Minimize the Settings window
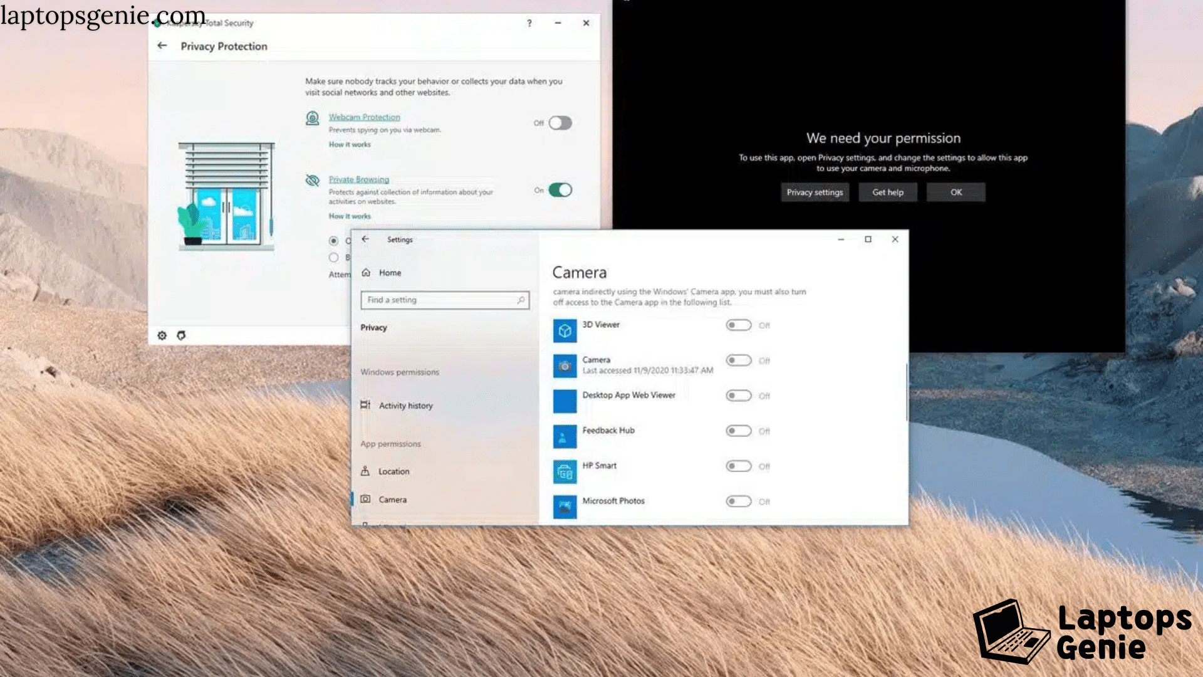This screenshot has height=677, width=1203. coord(841,239)
